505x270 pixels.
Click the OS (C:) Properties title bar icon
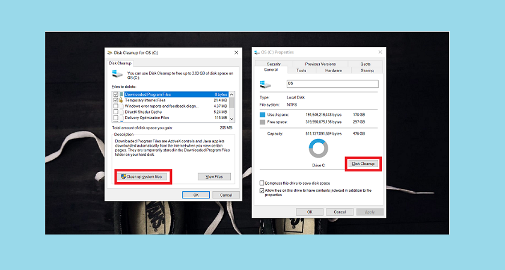pyautogui.click(x=257, y=52)
